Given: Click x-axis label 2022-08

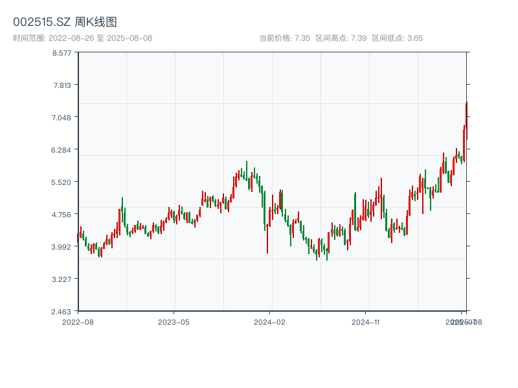Looking at the screenshot, I should pyautogui.click(x=78, y=322).
